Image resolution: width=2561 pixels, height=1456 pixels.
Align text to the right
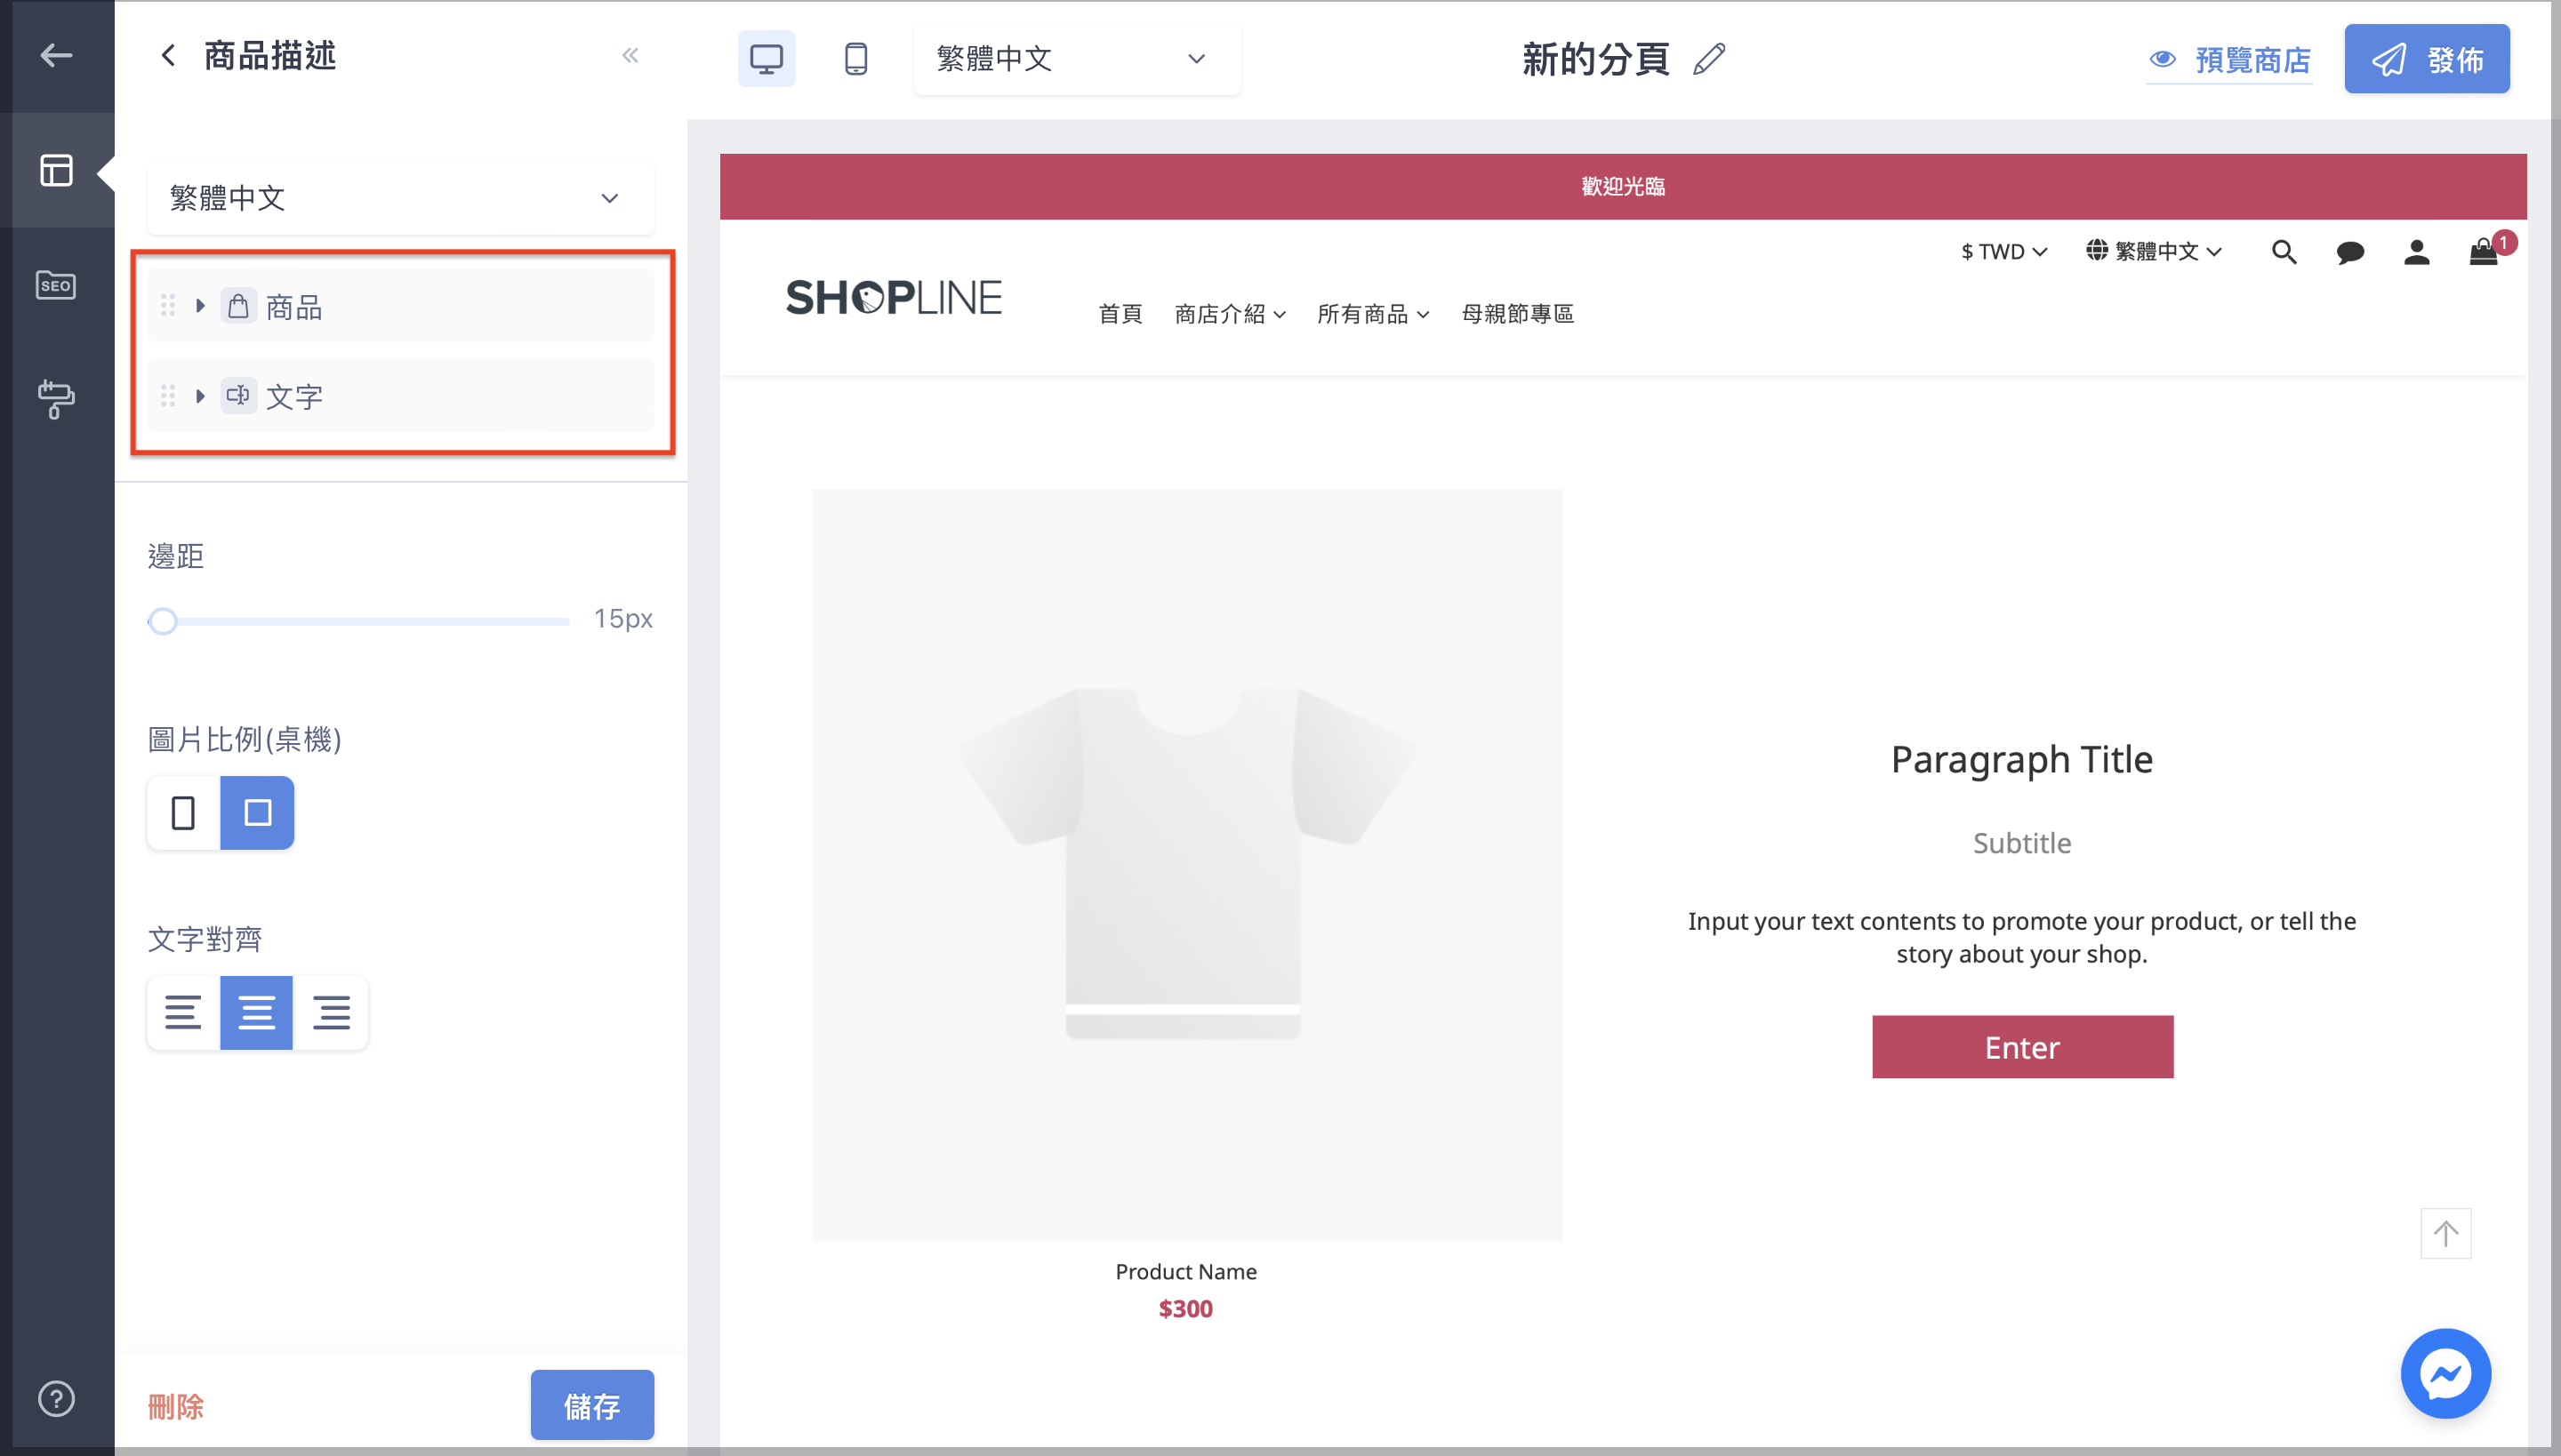coord(331,1012)
